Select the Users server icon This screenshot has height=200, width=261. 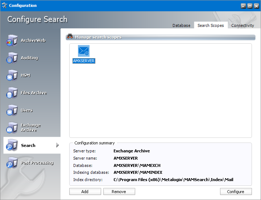[x=12, y=110]
